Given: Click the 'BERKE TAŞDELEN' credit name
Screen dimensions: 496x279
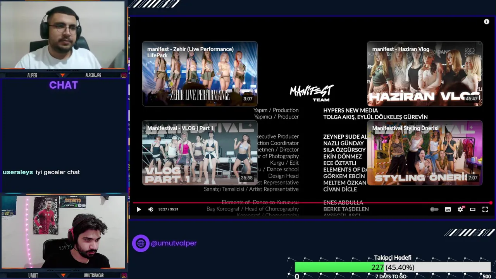Looking at the screenshot, I should [346, 209].
